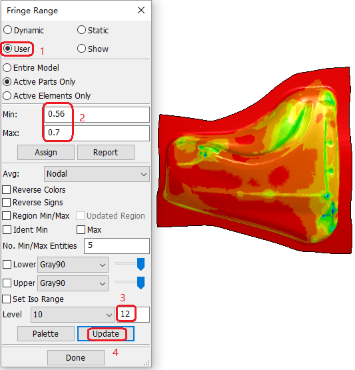Click the Upper transparency slider handle
Screen dimensions: 355x370
[141, 283]
